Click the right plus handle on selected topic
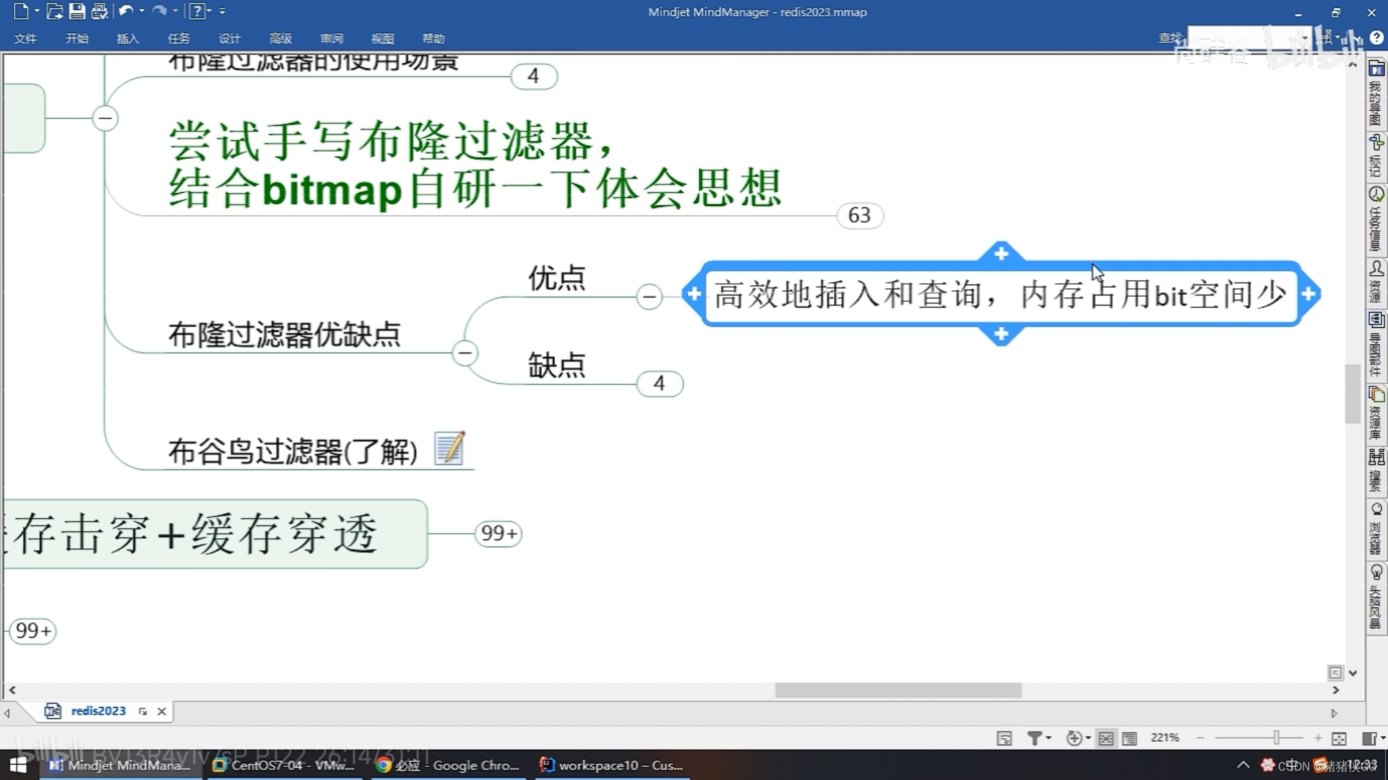The width and height of the screenshot is (1388, 780). click(x=1309, y=294)
